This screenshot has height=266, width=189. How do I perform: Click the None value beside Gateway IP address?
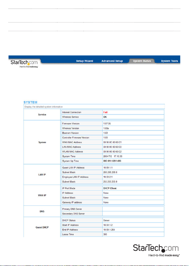[106, 202]
